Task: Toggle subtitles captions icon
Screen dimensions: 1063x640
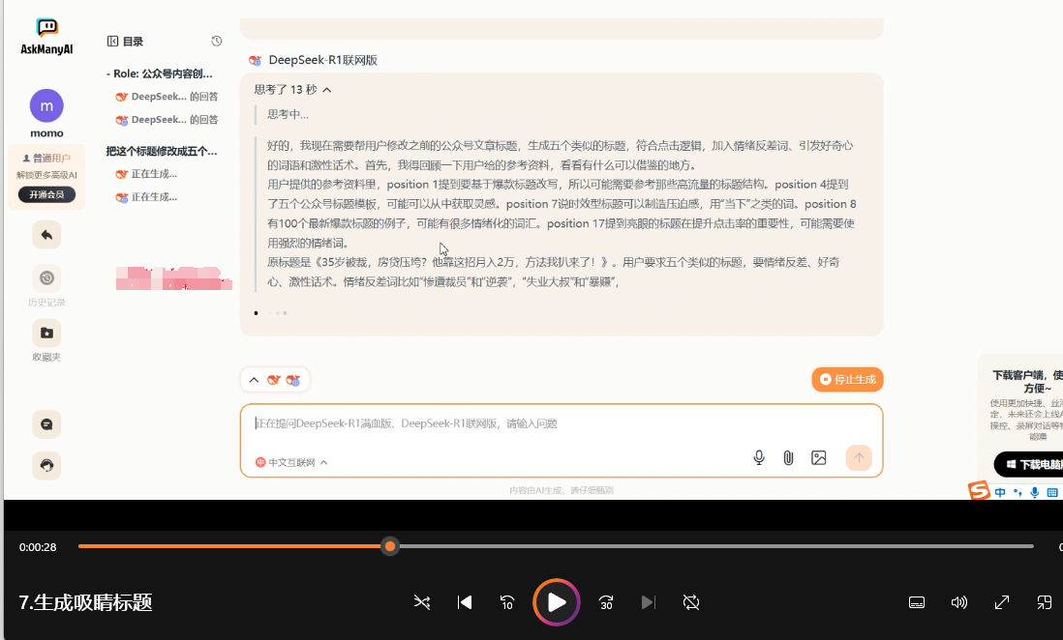Action: click(x=917, y=602)
